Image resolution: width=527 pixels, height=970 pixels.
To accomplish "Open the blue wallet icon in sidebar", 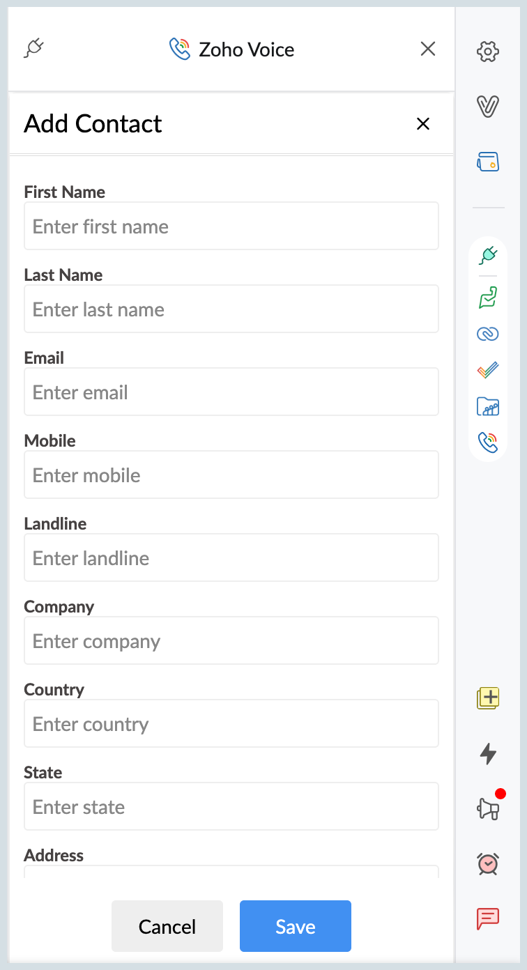I will coord(488,162).
